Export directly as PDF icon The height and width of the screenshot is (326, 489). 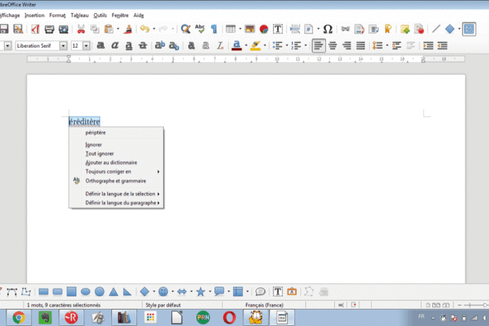35,29
